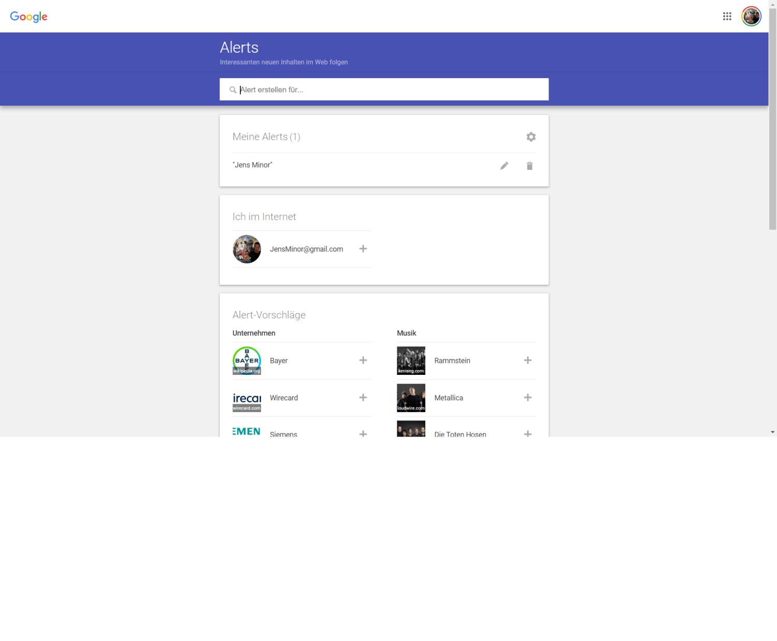The image size is (777, 641).
Task: Edit the "Jens Minor" alert with pencil
Action: coord(504,166)
